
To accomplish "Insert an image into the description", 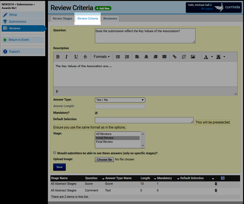I will [x=193, y=57].
